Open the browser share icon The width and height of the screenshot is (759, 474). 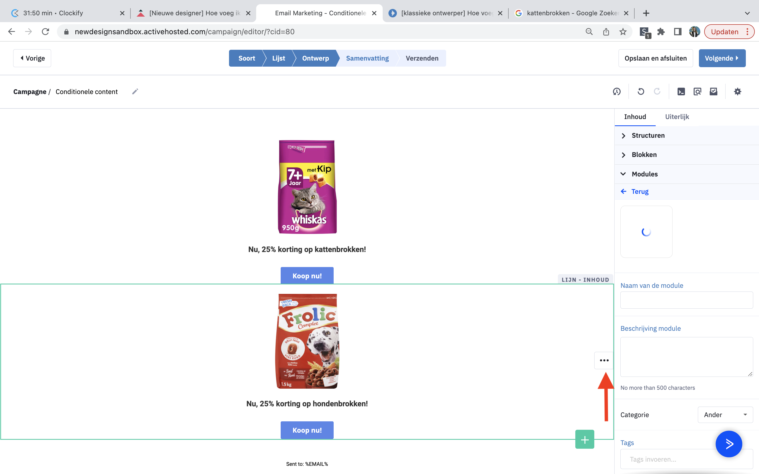606,32
